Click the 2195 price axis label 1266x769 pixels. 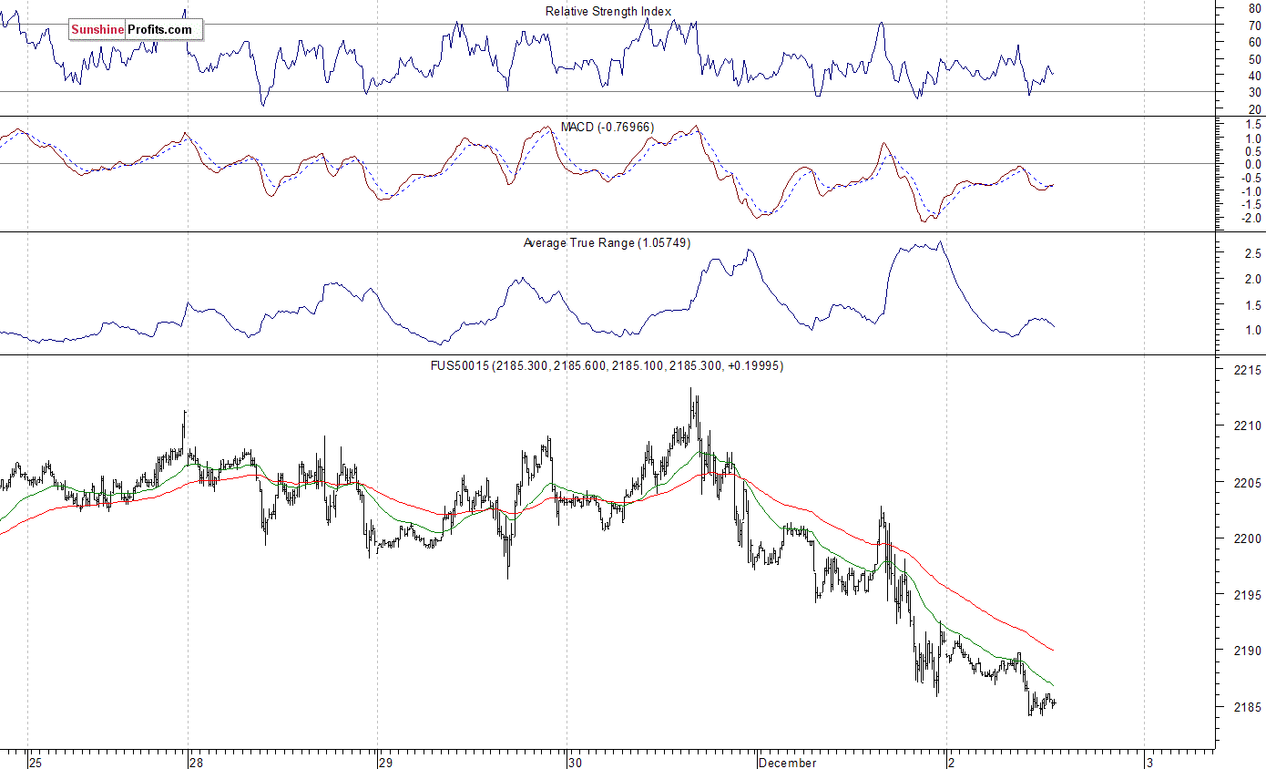click(1249, 595)
